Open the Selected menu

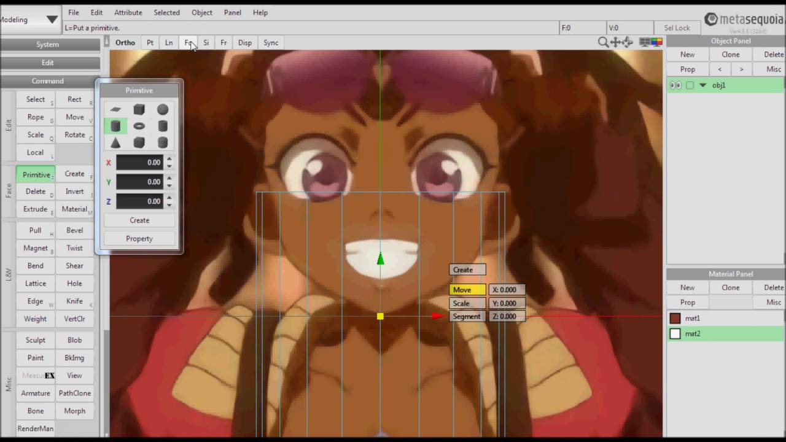pyautogui.click(x=167, y=12)
